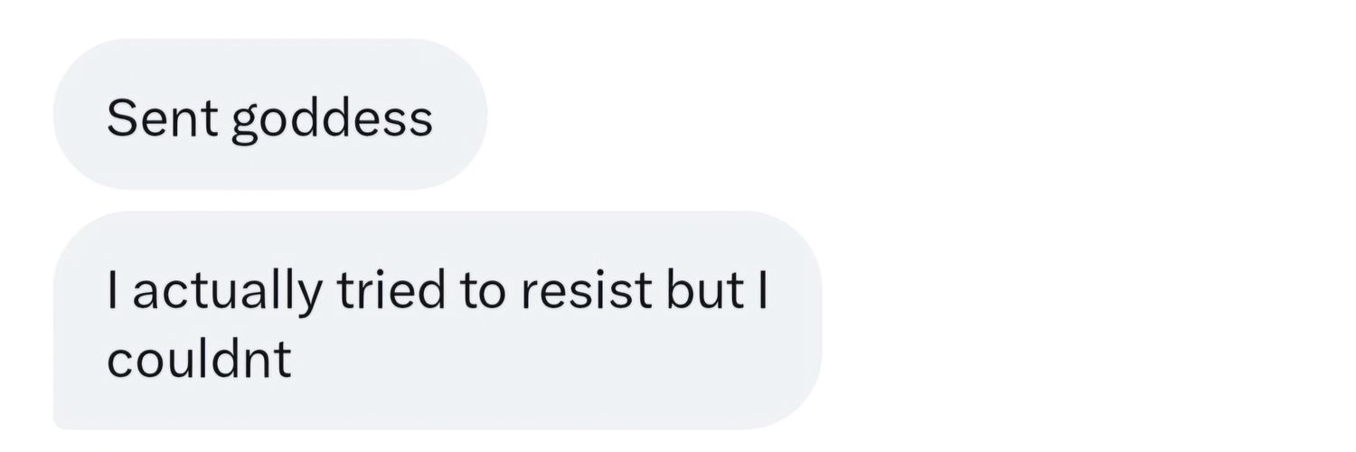Image resolution: width=1356 pixels, height=452 pixels.
Task: Click the trailing "I" after "but"
Action: tap(761, 289)
